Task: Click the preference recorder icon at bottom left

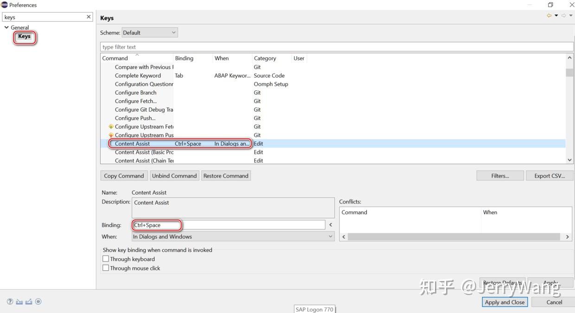Action: [38, 301]
